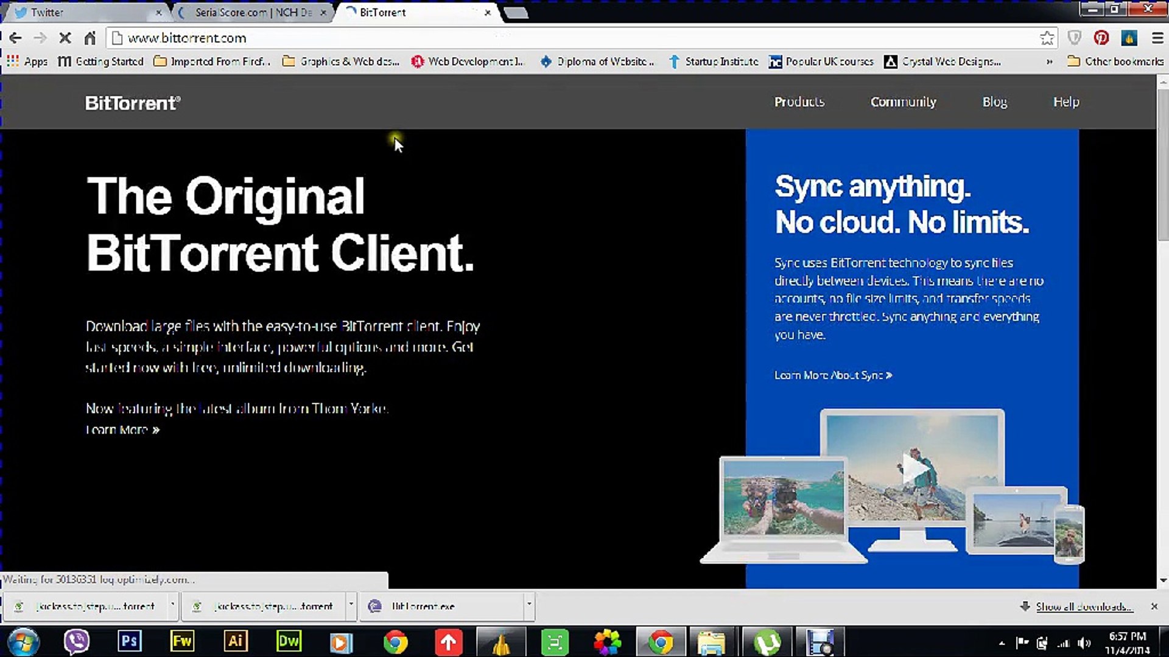Open Photoshop from the taskbar
Image resolution: width=1169 pixels, height=657 pixels.
[x=129, y=641]
